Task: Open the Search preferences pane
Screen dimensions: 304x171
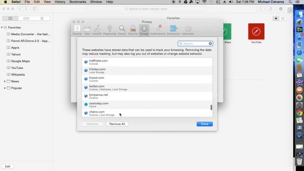Action: [122, 30]
